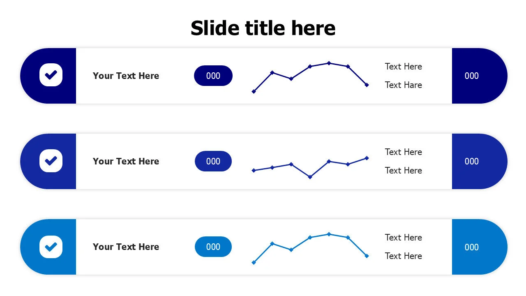Click upper "Text Here" label in navy row
The height and width of the screenshot is (296, 526).
pyautogui.click(x=403, y=67)
